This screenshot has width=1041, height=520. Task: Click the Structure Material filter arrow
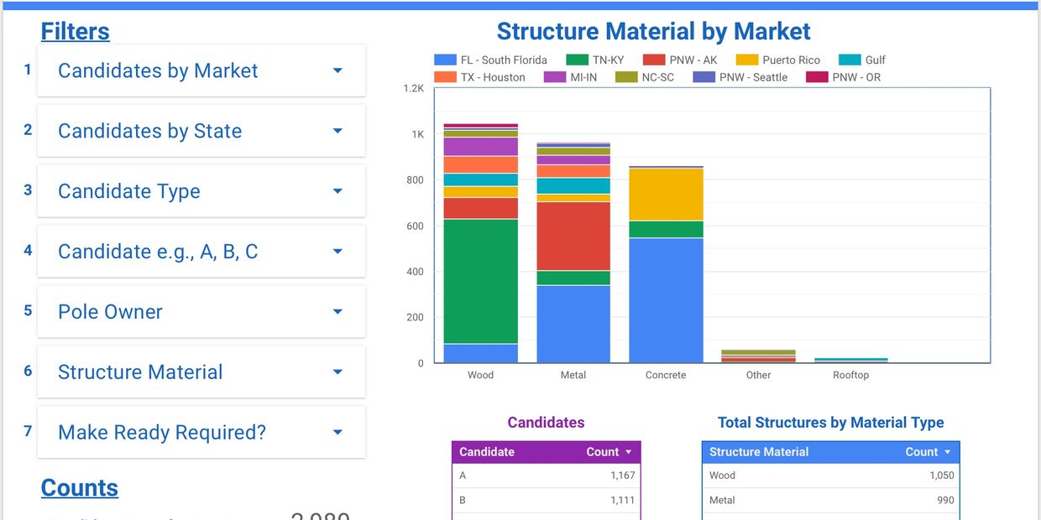click(x=337, y=372)
